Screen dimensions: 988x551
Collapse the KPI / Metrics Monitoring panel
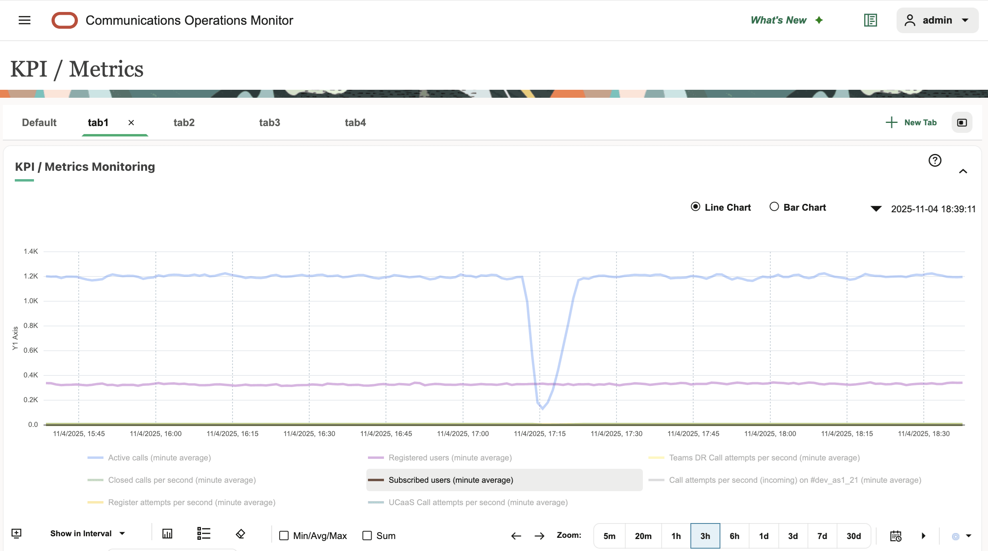[x=964, y=171]
